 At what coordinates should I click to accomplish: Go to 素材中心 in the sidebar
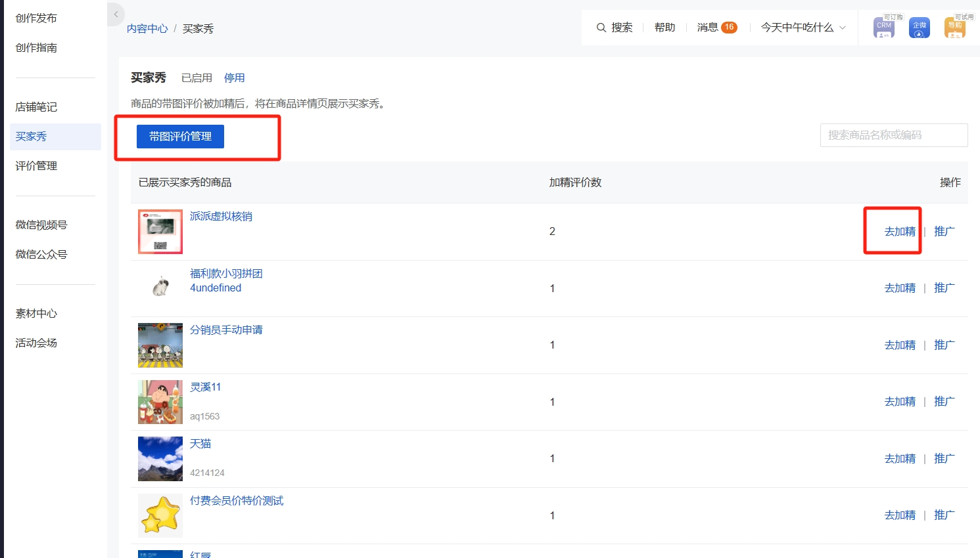[x=36, y=314]
